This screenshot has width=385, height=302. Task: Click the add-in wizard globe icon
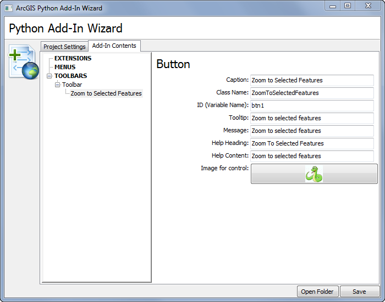[x=24, y=61]
